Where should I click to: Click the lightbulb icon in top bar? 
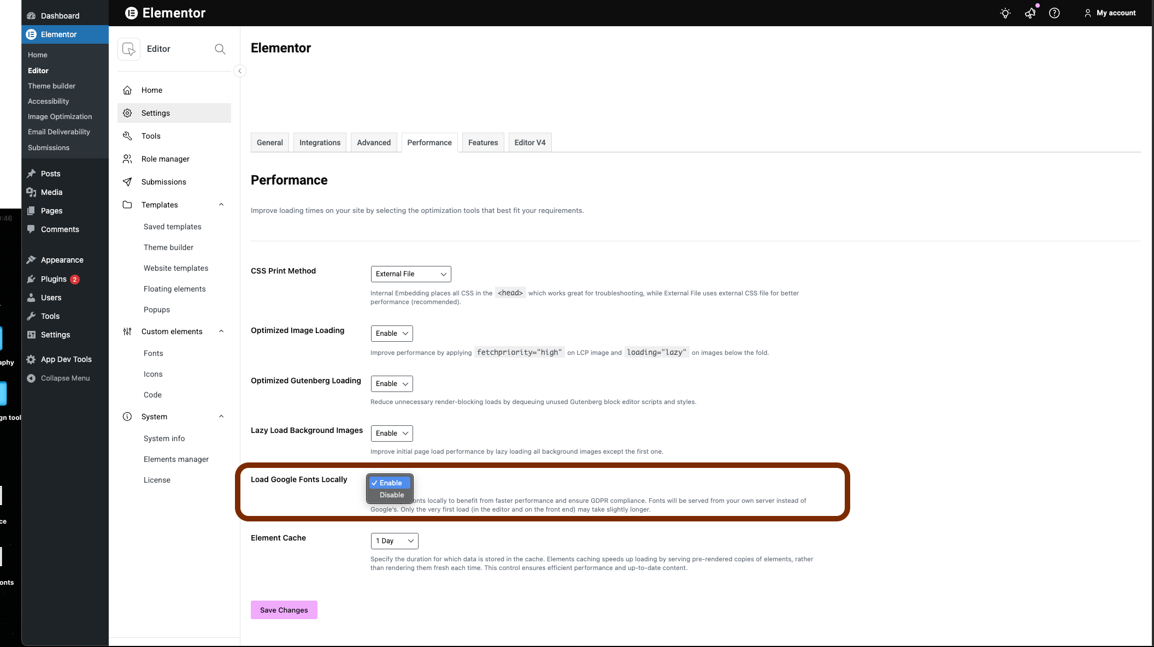1005,13
